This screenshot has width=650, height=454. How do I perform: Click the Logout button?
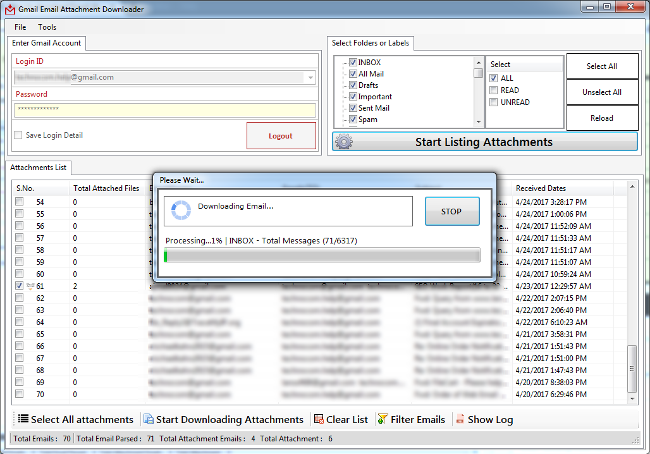tap(281, 135)
